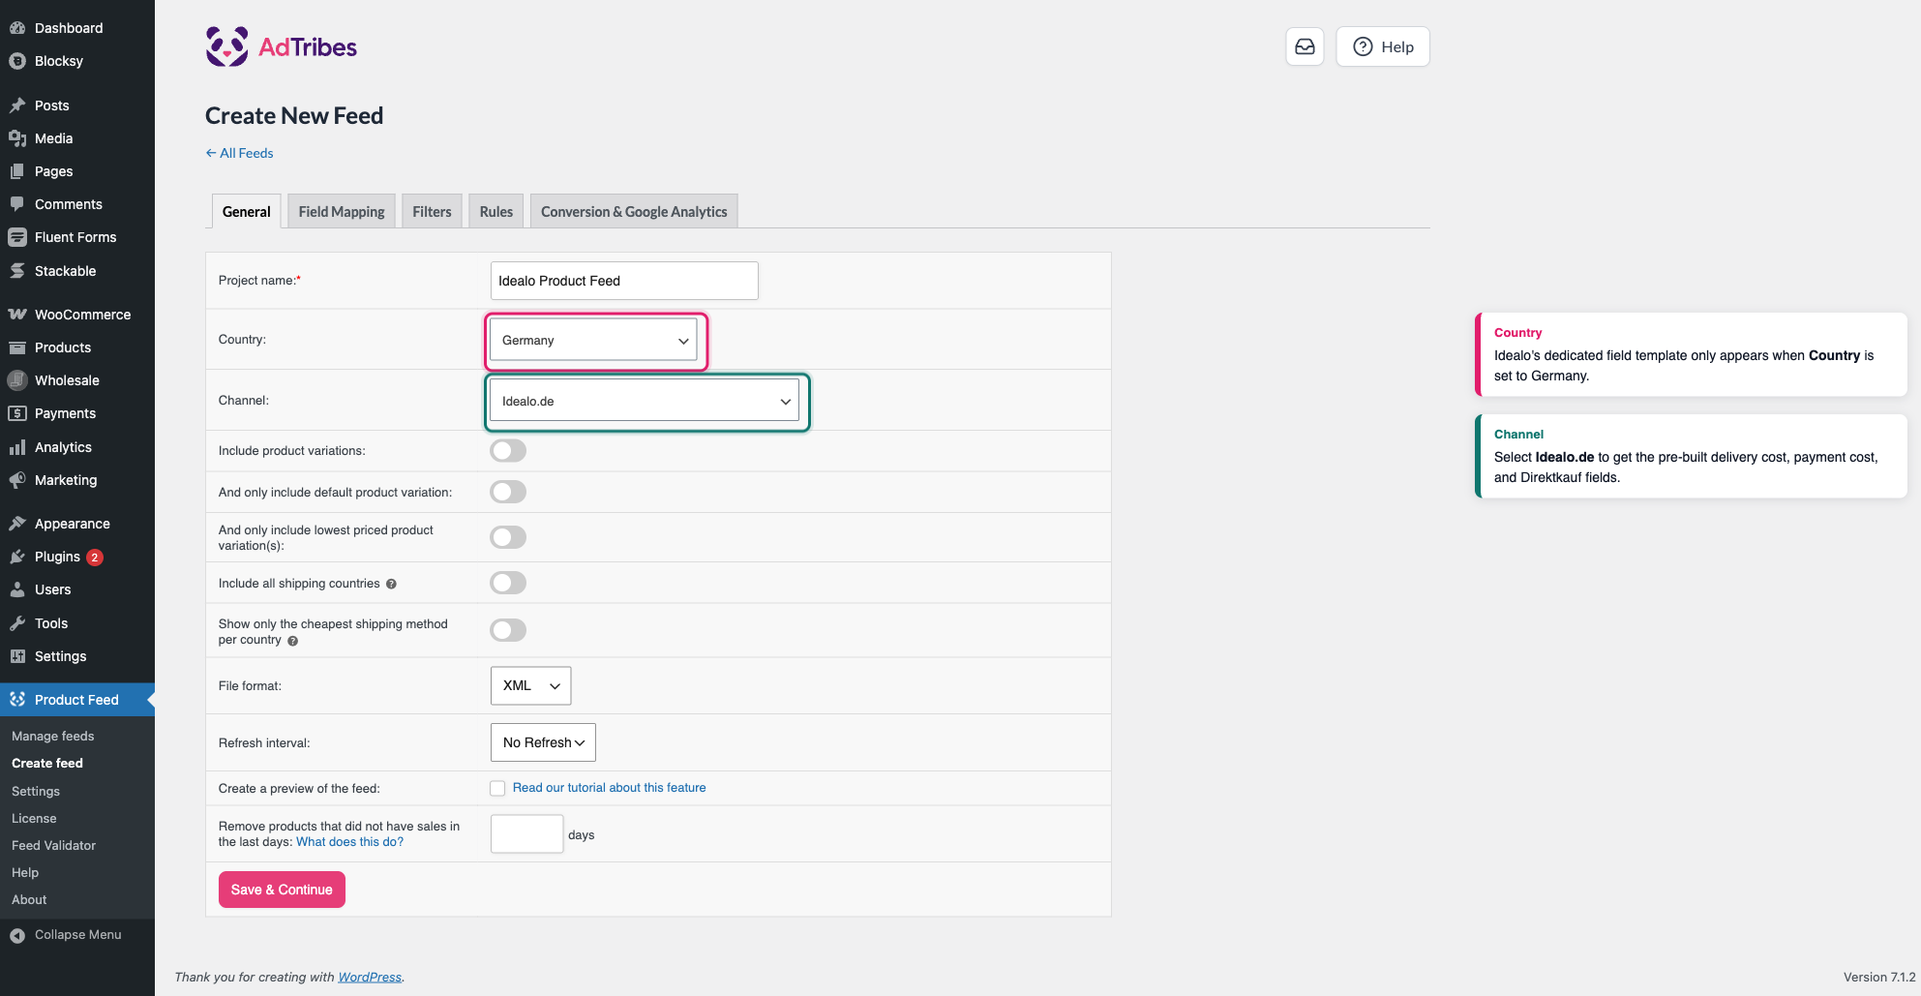The height and width of the screenshot is (996, 1921).
Task: Toggle cheapest shipping method per country
Action: [x=508, y=630]
